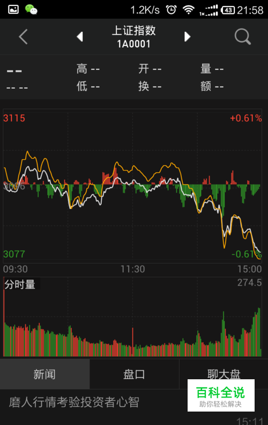Screen dimensions: 268x425
Task: Tap the 高 -- high price field
Action: coord(88,69)
